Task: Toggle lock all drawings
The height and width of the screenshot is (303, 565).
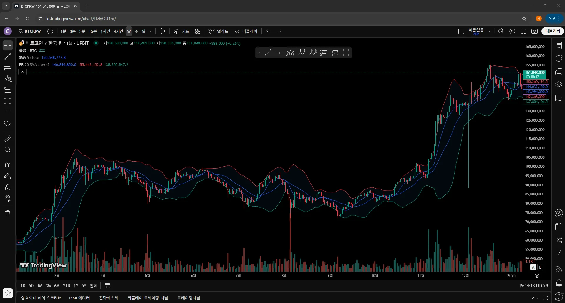Action: (x=8, y=187)
